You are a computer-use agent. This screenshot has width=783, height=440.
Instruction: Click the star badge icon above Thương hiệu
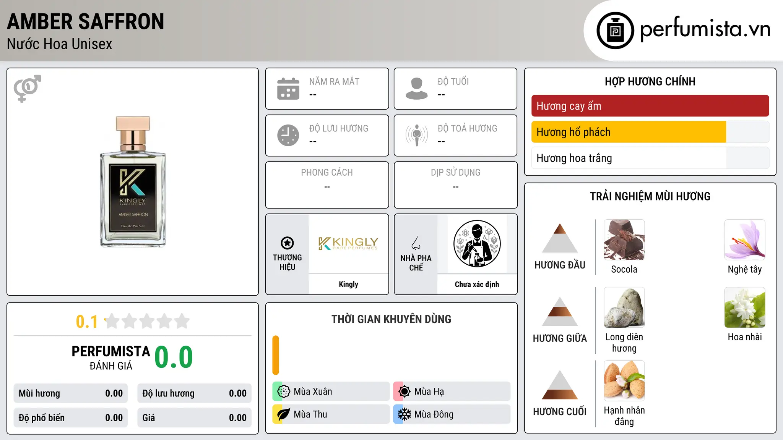click(x=287, y=243)
